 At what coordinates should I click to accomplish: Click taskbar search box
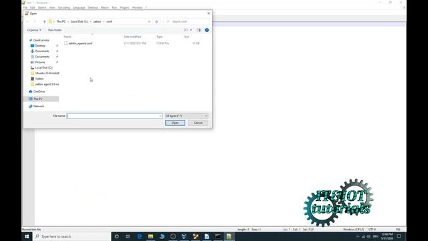[72, 236]
